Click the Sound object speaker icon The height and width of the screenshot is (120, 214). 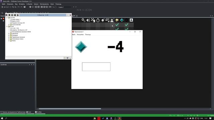point(88,20)
